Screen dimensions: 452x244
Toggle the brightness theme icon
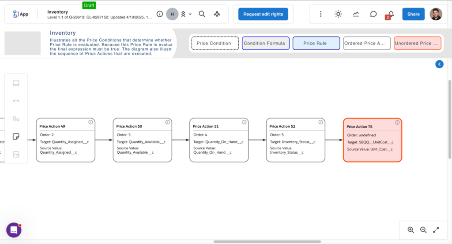click(338, 14)
